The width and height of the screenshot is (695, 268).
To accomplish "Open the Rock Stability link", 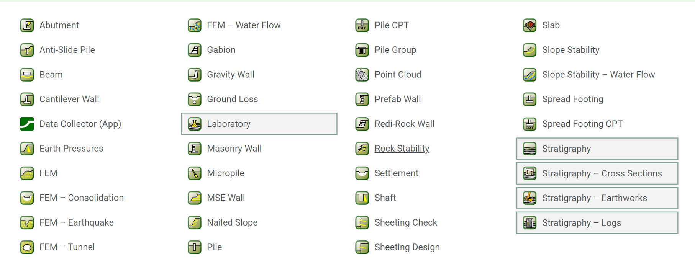I will point(402,149).
